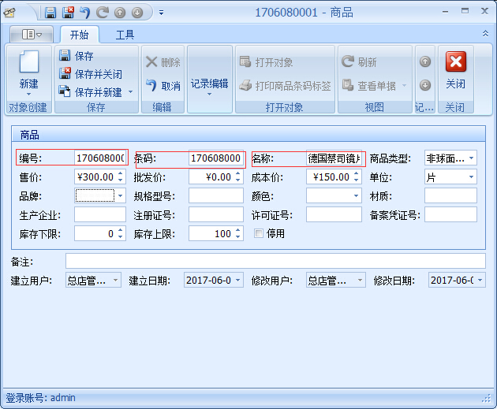Image resolution: width=497 pixels, height=409 pixels.
Task: Click the status bar resize grip
Action: [x=486, y=399]
